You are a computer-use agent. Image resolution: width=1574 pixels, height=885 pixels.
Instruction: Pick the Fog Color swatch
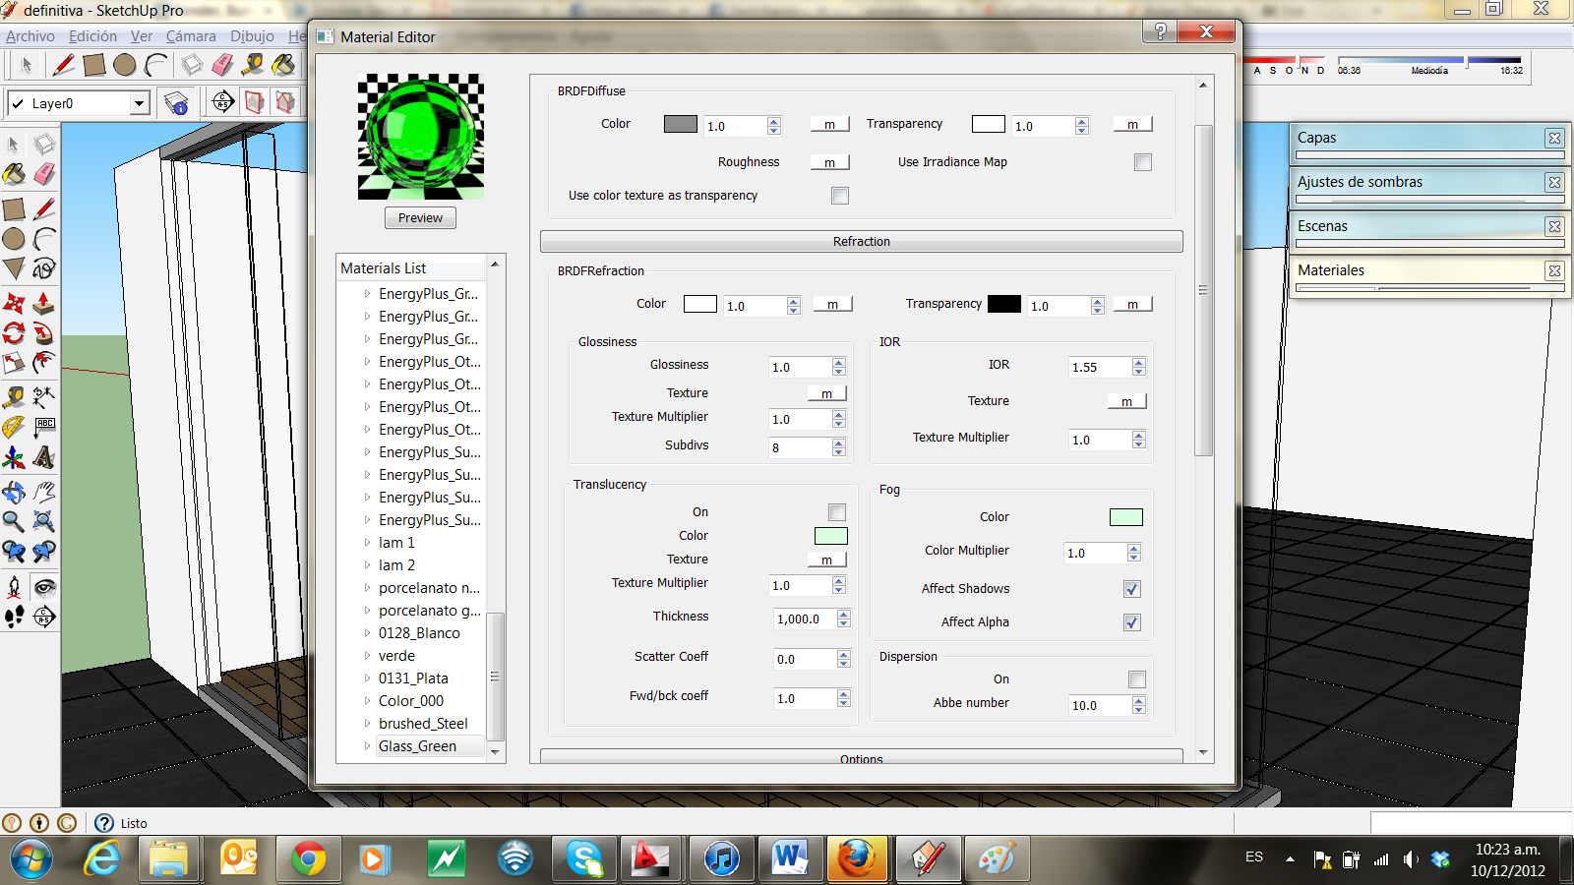1126,517
